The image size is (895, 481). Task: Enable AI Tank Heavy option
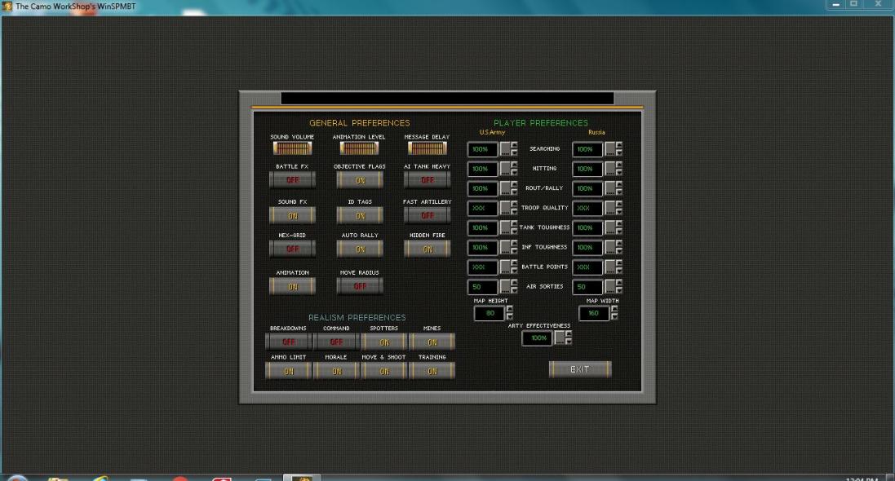coord(427,181)
